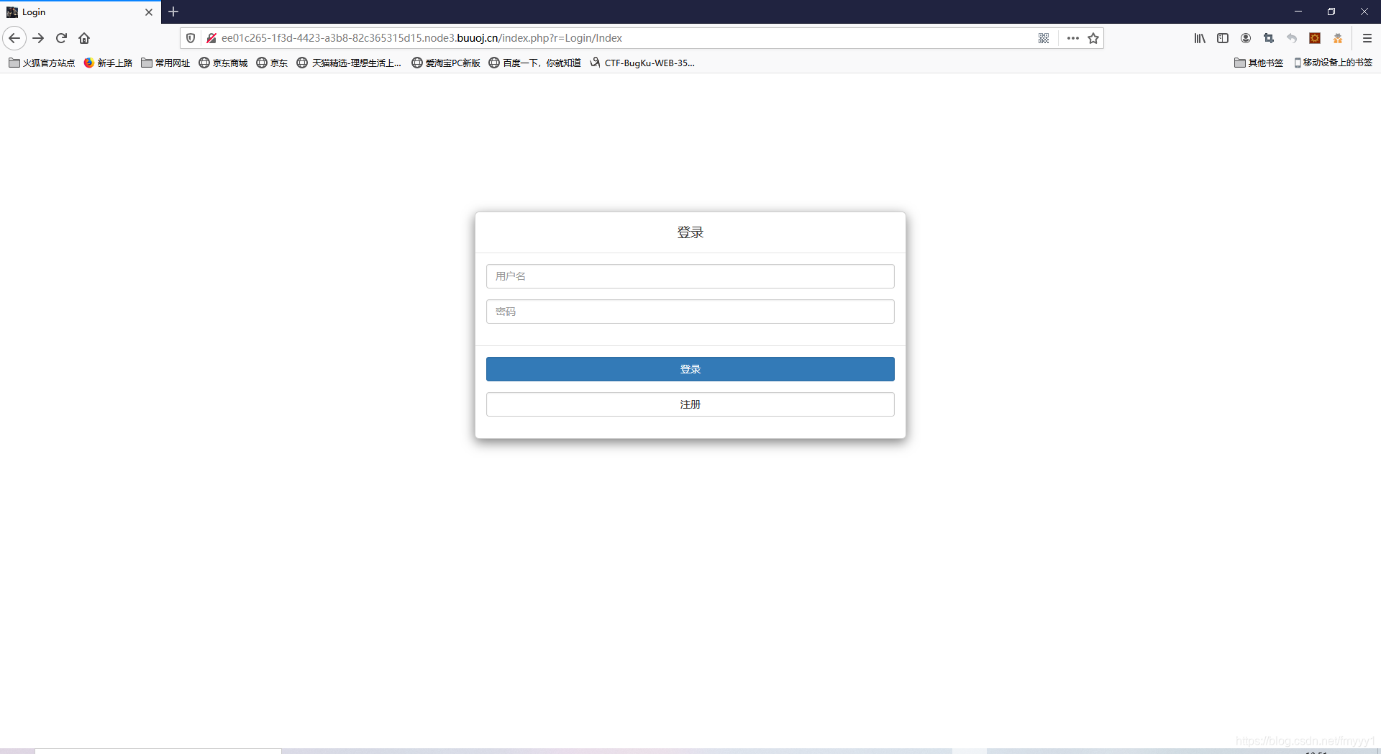
Task: Show insecure connection site info
Action: click(x=211, y=38)
